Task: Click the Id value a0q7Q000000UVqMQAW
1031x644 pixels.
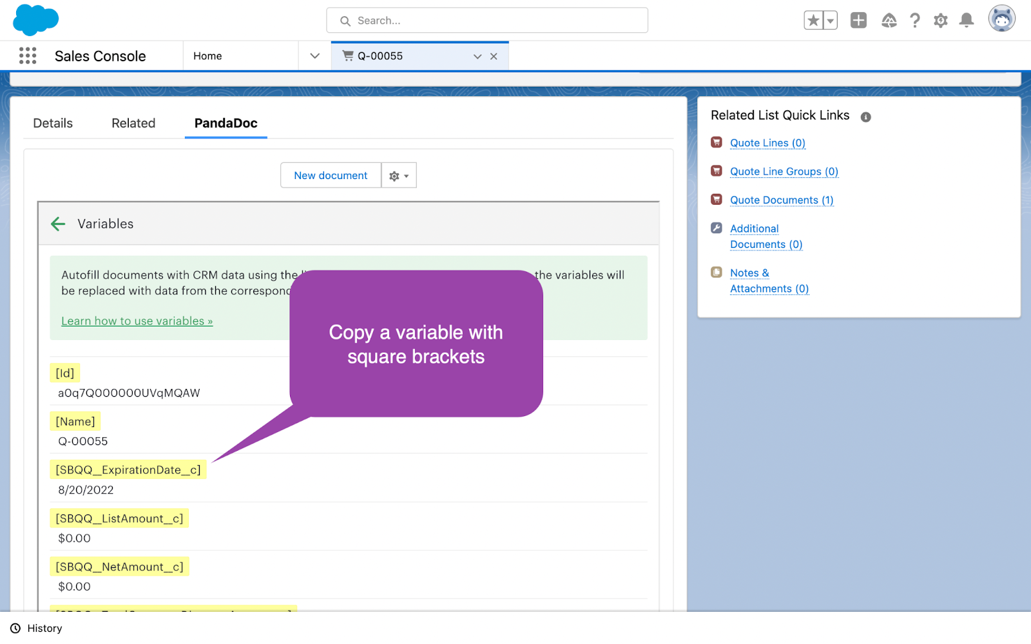Action: (129, 393)
